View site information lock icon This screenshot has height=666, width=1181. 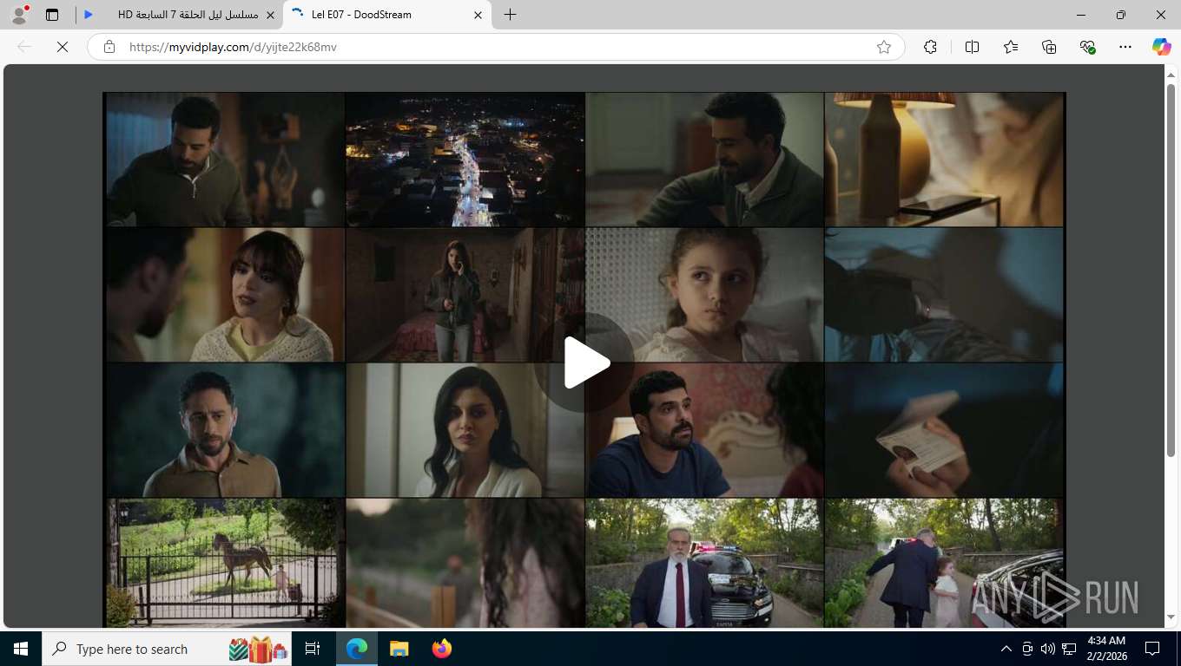(109, 47)
